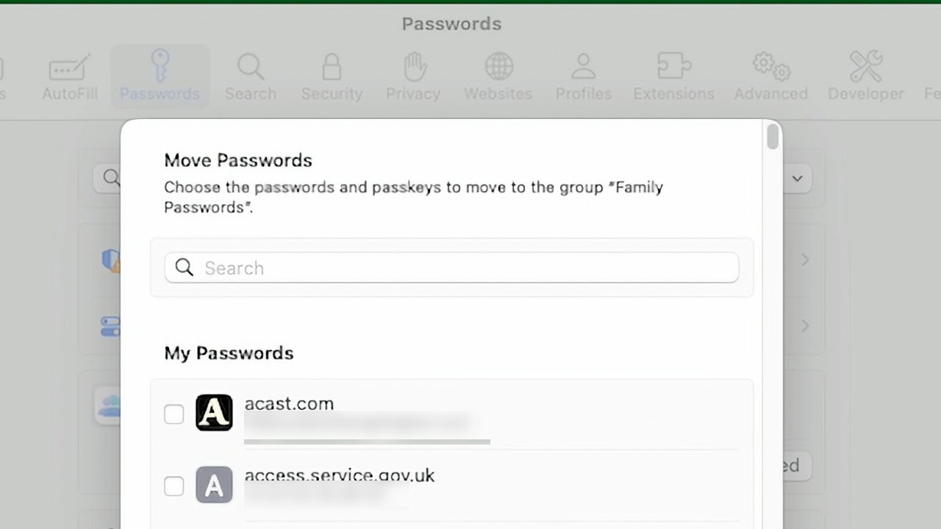Check the access.service.gov.uk checkbox
941x529 pixels.
click(x=174, y=486)
